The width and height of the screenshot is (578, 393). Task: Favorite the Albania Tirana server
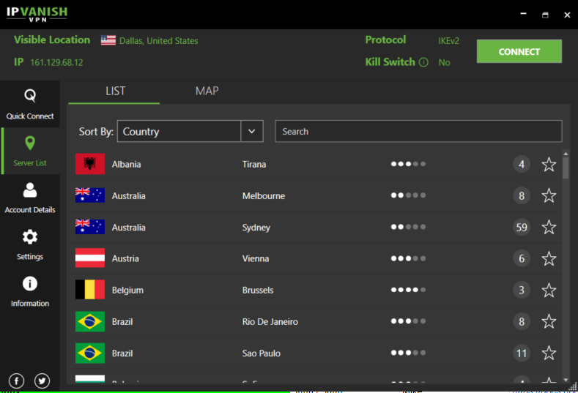(549, 164)
